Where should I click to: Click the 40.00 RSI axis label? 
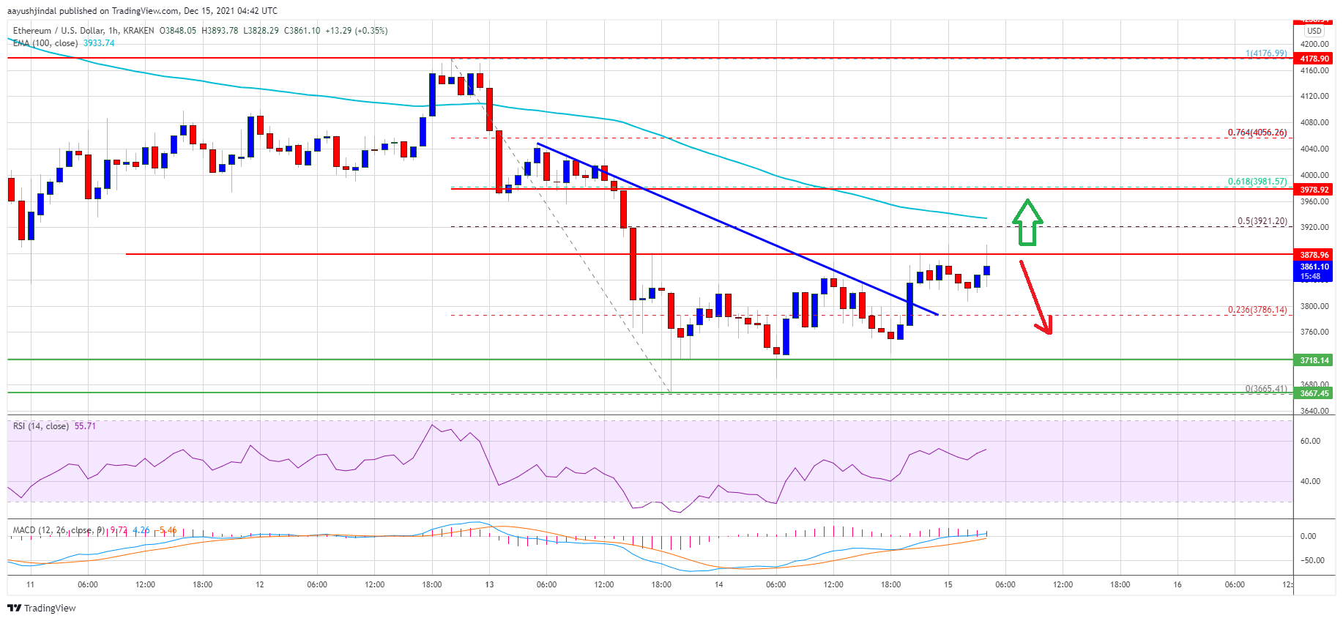(1310, 481)
